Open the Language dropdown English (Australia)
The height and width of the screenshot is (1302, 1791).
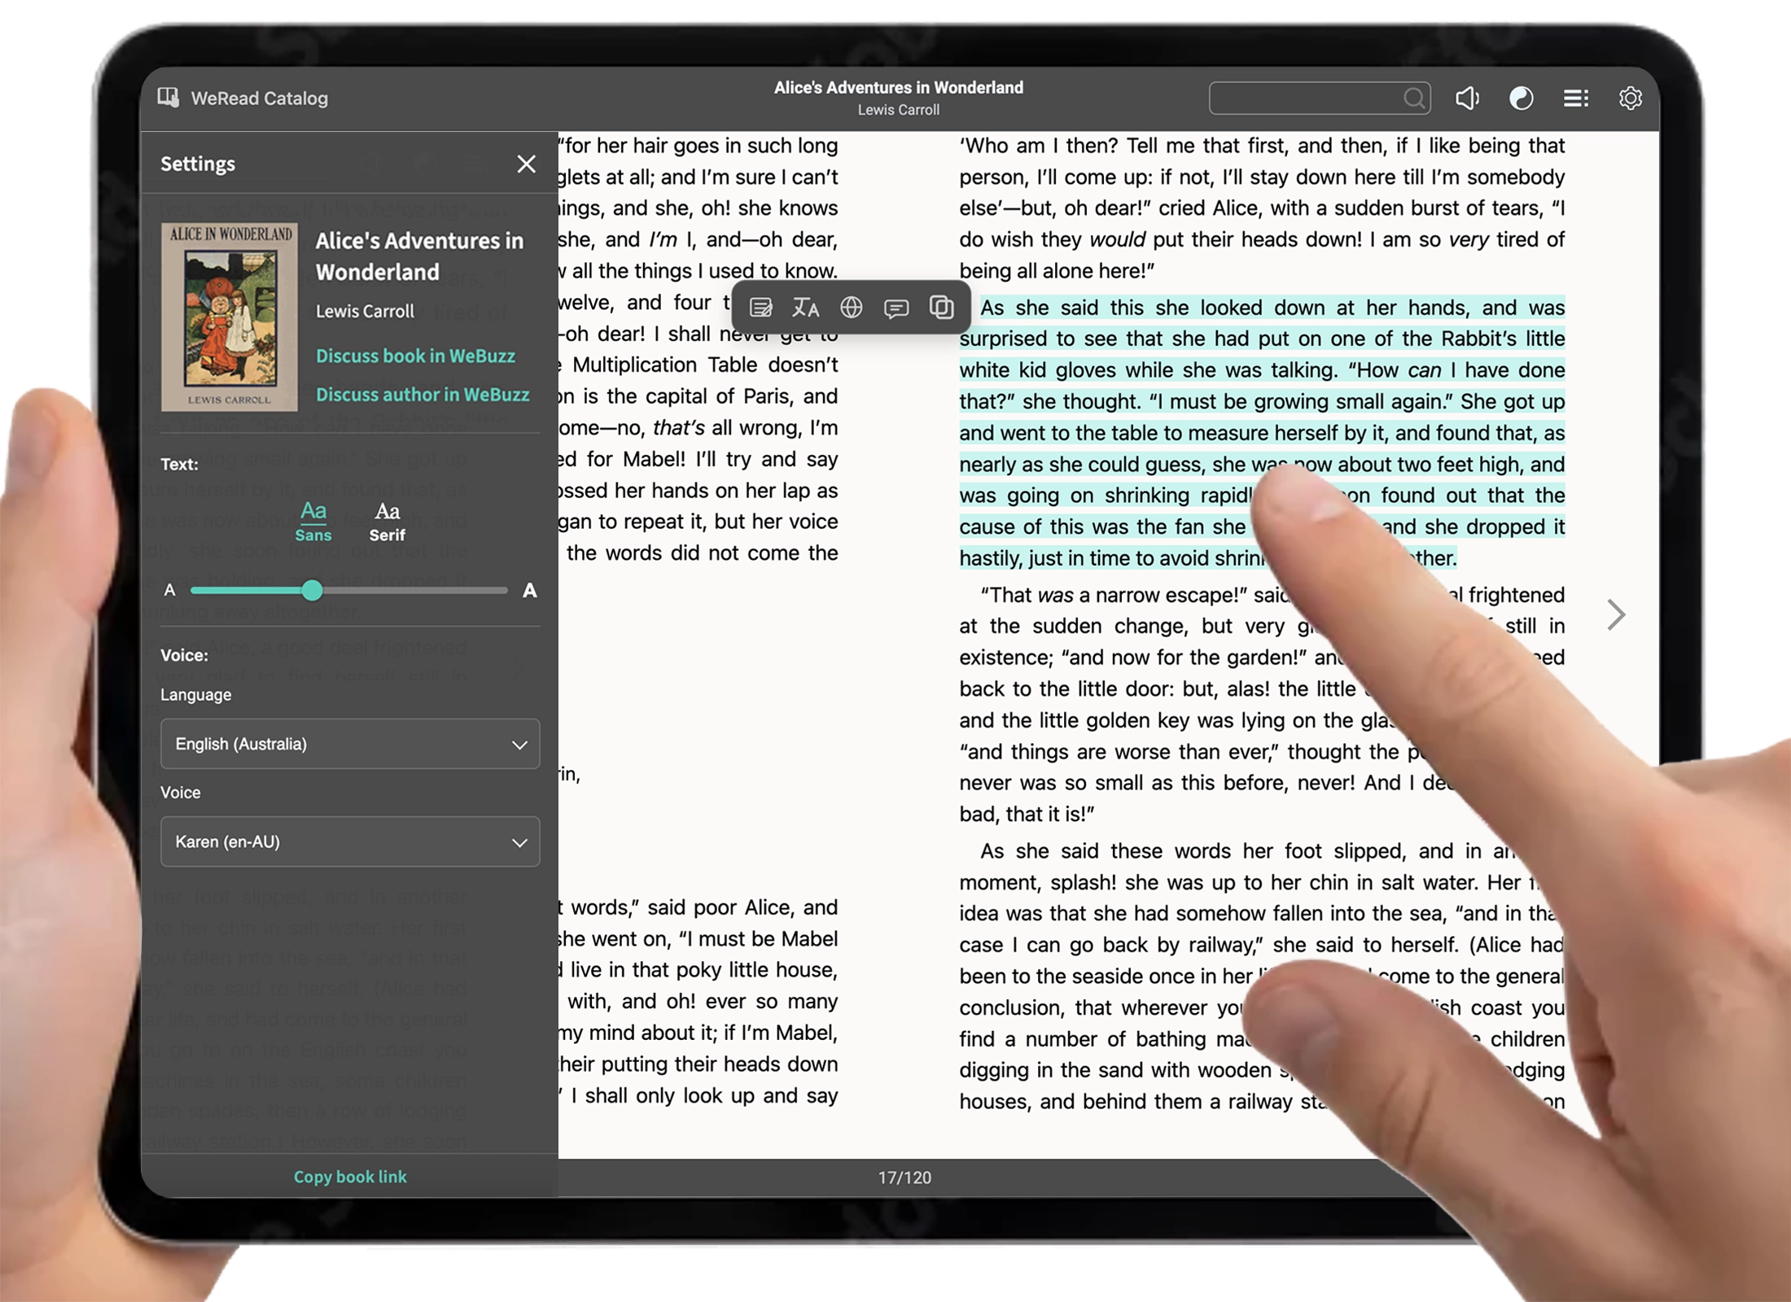click(x=350, y=744)
